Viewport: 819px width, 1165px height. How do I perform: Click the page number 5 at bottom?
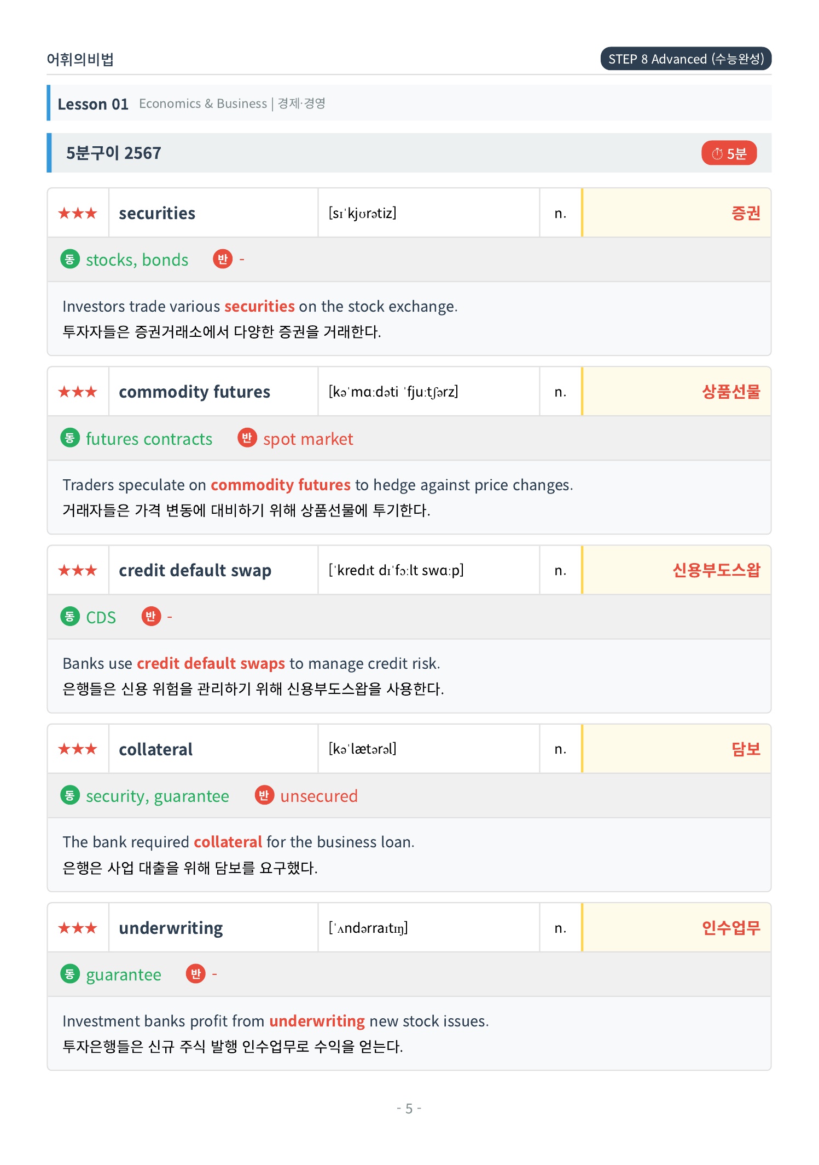[x=409, y=1109]
